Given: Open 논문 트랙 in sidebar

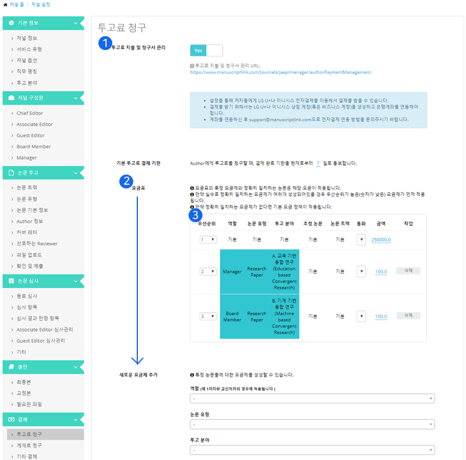Looking at the screenshot, I should [27, 187].
